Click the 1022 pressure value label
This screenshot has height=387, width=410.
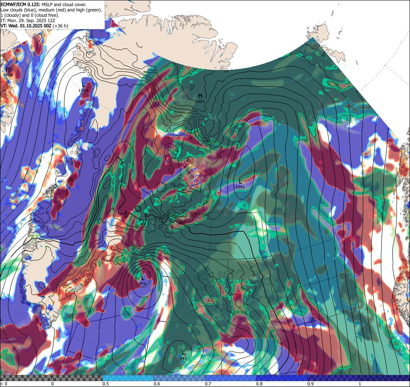click(x=8, y=75)
